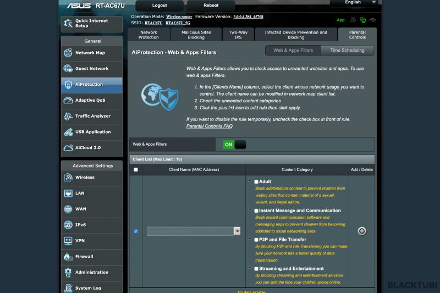
Task: Select the Parental Controls tab
Action: pos(357,35)
